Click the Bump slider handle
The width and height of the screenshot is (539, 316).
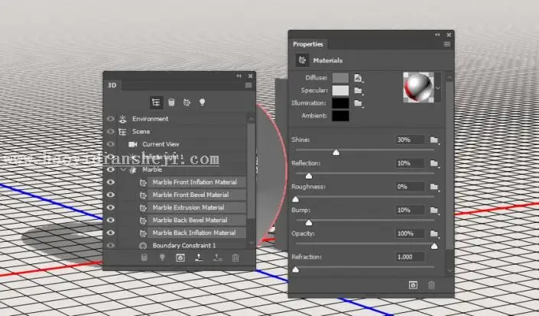pos(309,223)
